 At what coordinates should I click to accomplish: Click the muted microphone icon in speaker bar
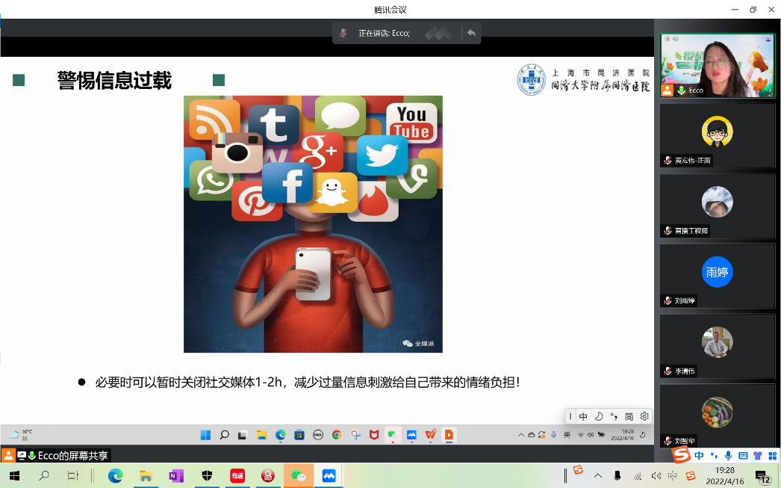(x=343, y=33)
